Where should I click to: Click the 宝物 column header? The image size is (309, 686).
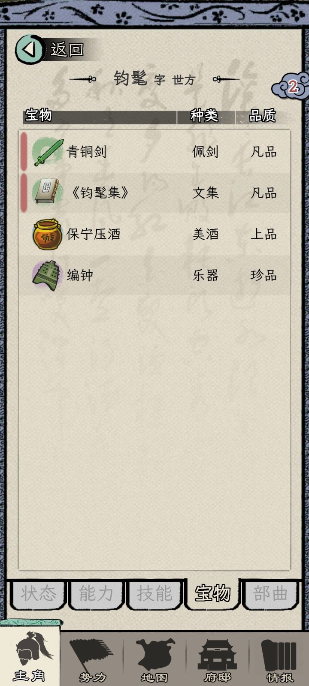point(39,115)
